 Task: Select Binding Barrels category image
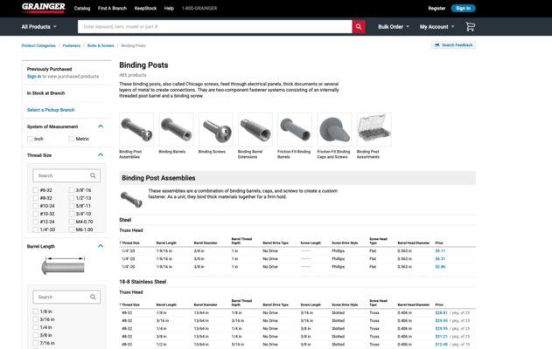click(176, 129)
